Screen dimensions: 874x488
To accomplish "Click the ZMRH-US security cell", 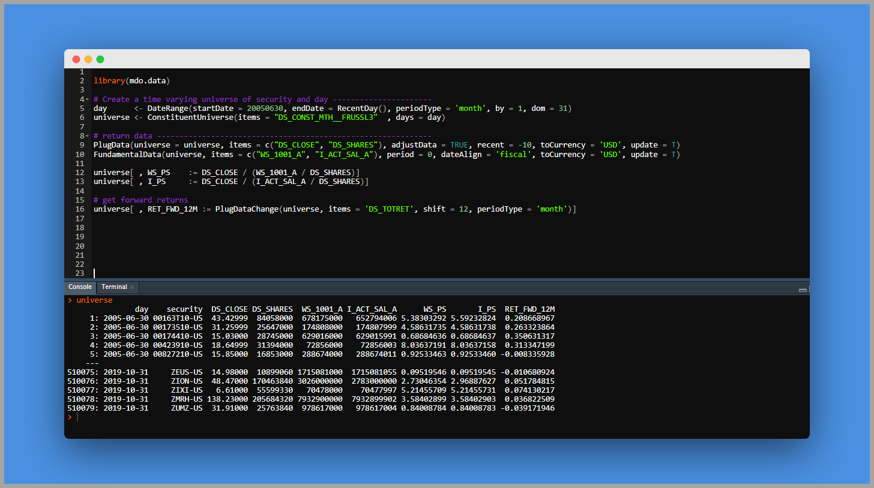I will 187,399.
